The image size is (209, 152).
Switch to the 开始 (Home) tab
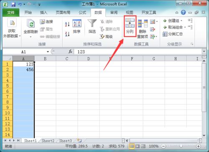[x=28, y=12]
